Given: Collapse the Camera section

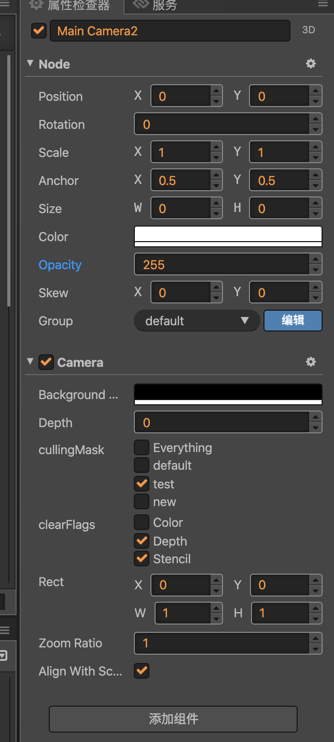Looking at the screenshot, I should (30, 362).
